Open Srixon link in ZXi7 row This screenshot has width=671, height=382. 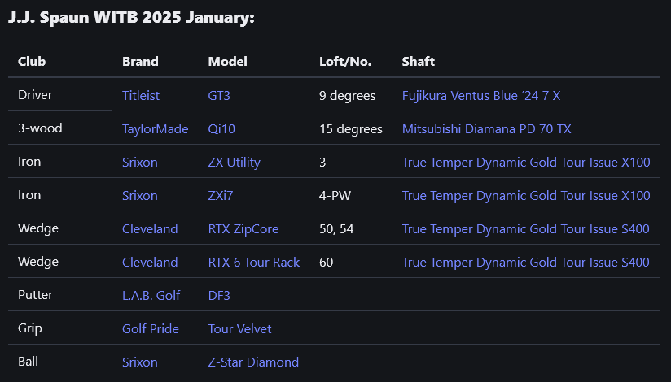pos(139,195)
